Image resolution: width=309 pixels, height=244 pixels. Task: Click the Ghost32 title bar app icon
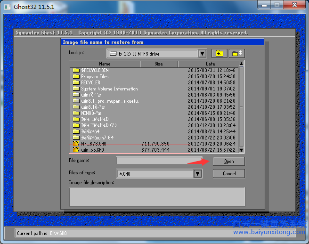tap(7, 6)
